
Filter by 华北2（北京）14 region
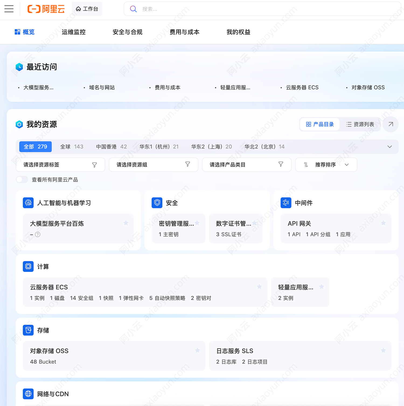tap(264, 147)
